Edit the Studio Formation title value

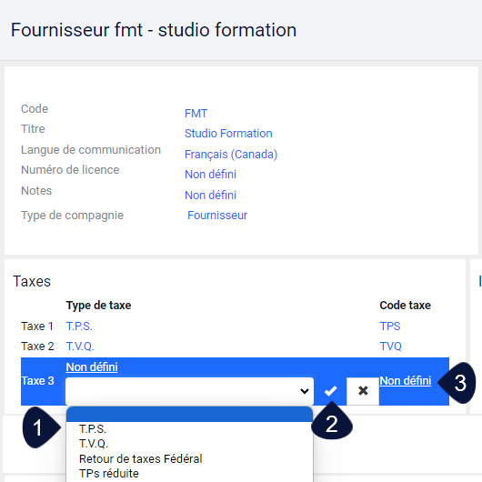coord(228,134)
